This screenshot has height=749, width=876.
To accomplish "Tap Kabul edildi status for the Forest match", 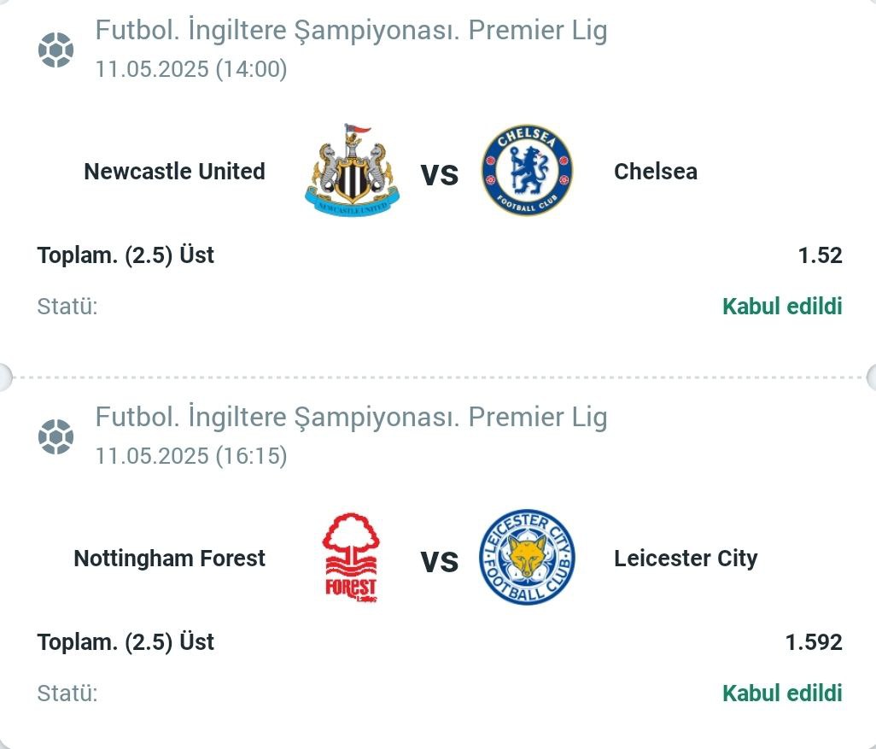I will (782, 693).
